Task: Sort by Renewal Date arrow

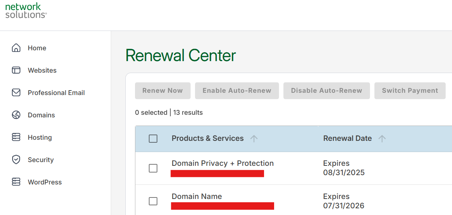Action: (382, 139)
